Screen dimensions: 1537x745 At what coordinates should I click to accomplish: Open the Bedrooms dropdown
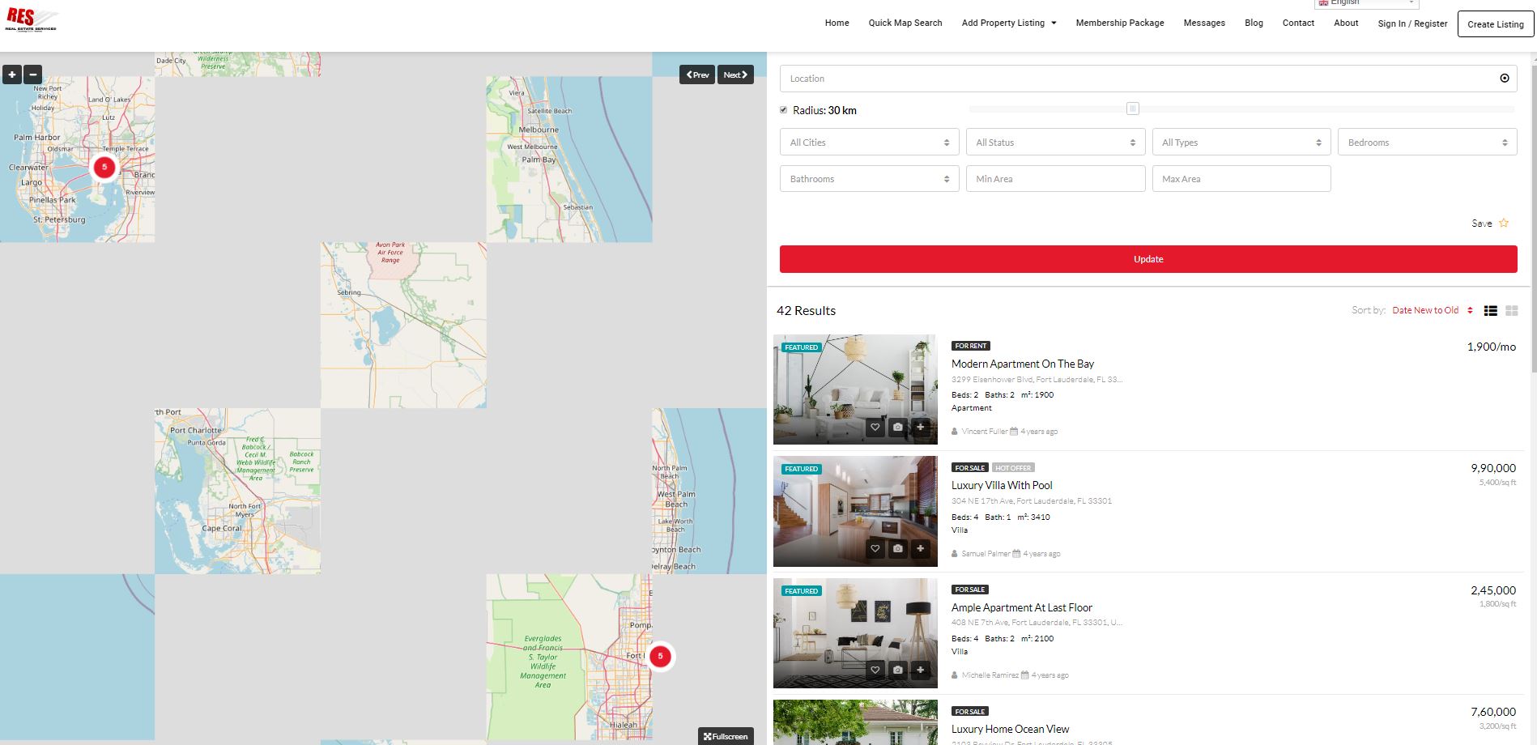(1427, 143)
